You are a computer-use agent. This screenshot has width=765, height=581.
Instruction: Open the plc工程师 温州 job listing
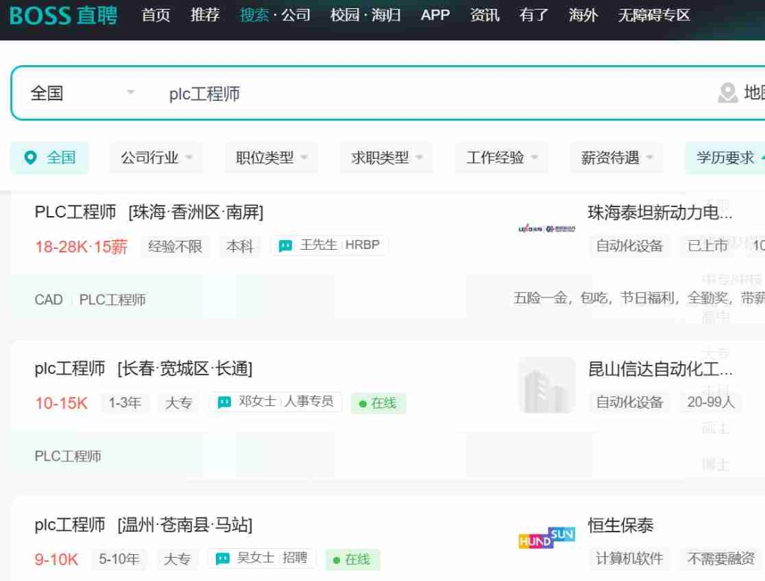(143, 525)
